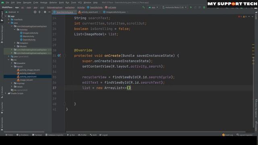The height and width of the screenshot is (145, 258).
Task: Expand the drawable folder
Action: (12, 63)
